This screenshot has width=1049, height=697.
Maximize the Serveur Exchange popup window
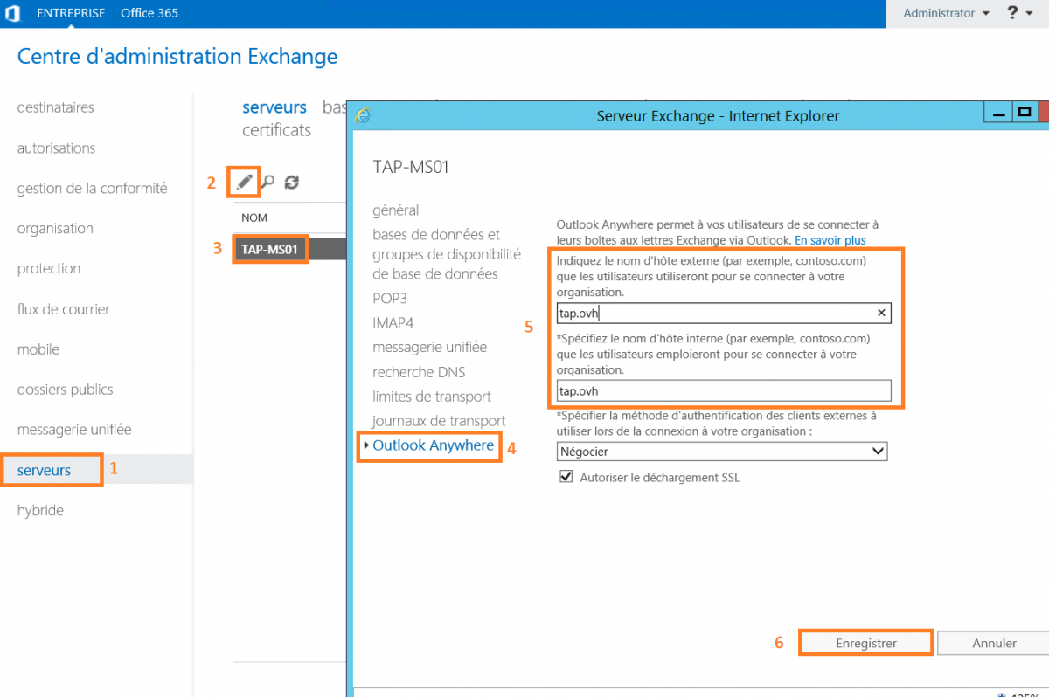(x=1025, y=113)
